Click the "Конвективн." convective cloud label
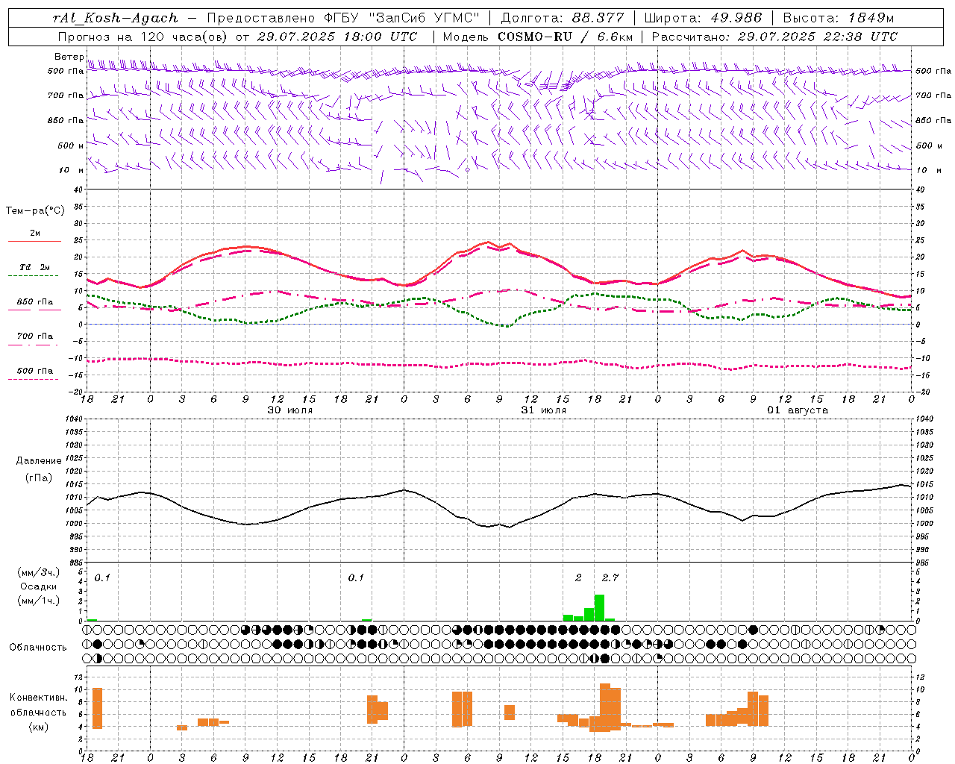Screen dimensions: 955x764 (x=39, y=698)
